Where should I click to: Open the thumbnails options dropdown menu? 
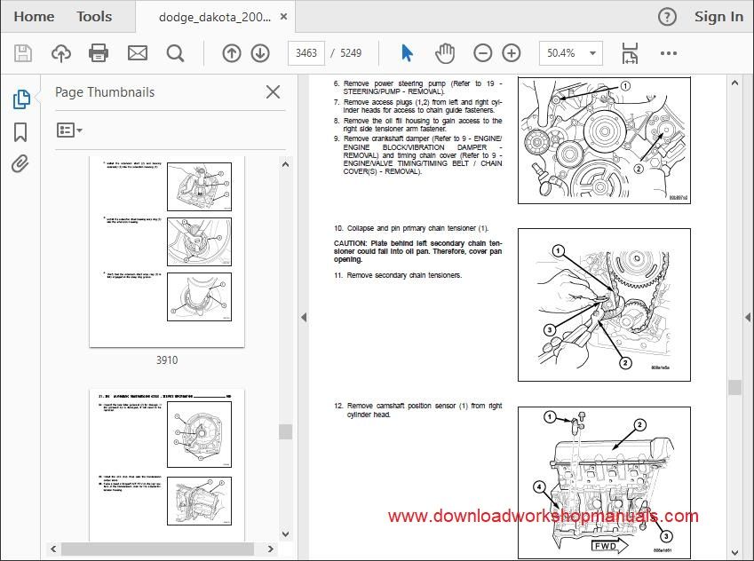69,130
